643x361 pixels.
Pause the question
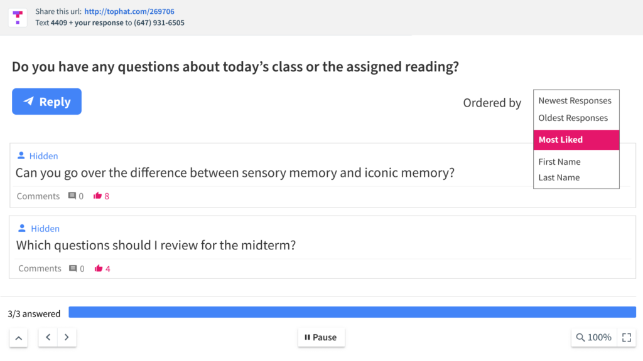point(321,337)
